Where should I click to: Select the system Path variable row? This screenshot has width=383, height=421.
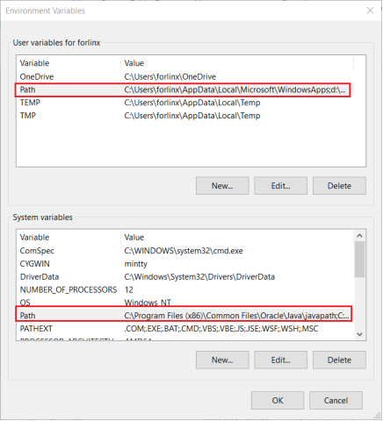tap(184, 316)
